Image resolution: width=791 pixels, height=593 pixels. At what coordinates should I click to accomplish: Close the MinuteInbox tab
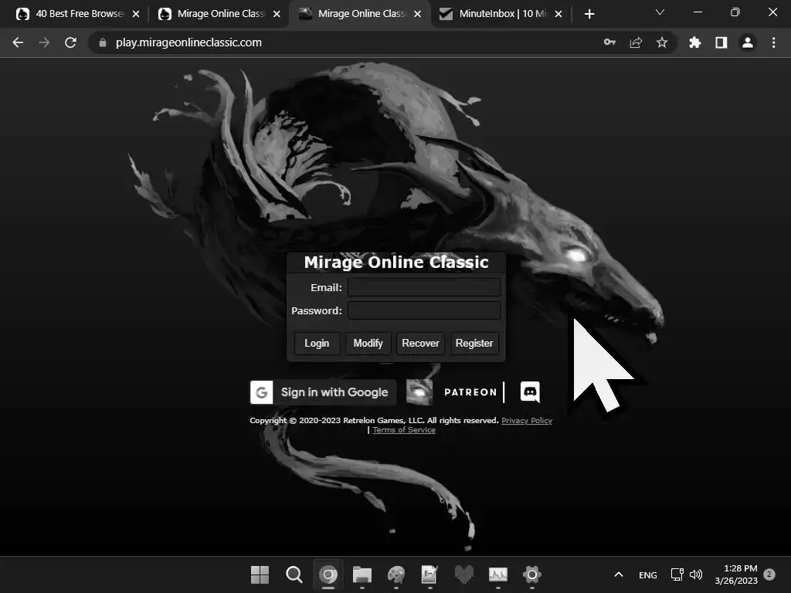tap(558, 14)
